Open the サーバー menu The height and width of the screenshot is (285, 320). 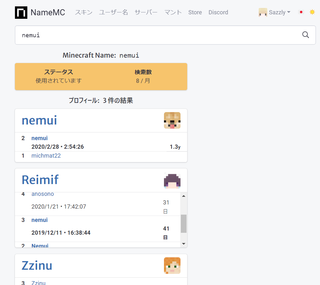point(146,12)
